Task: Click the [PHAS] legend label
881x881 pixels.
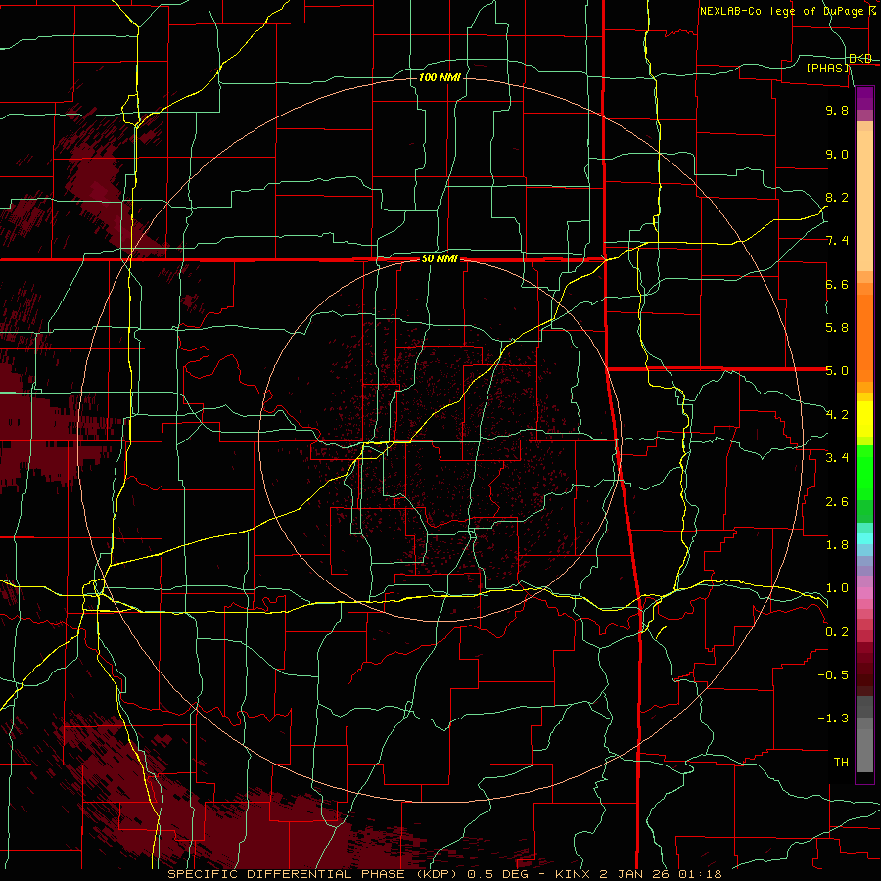Action: 827,69
